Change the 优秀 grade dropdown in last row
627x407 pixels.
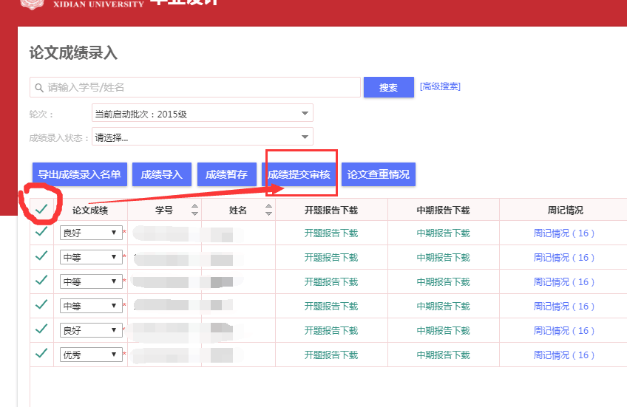(x=91, y=355)
